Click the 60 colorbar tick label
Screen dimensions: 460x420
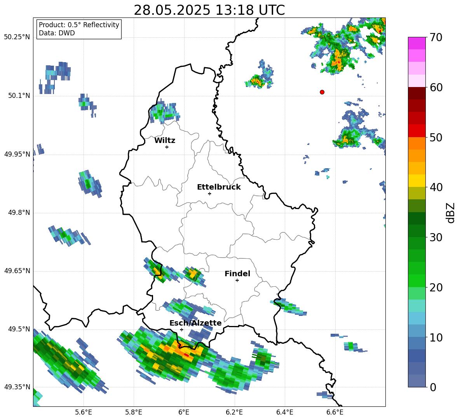pos(436,87)
